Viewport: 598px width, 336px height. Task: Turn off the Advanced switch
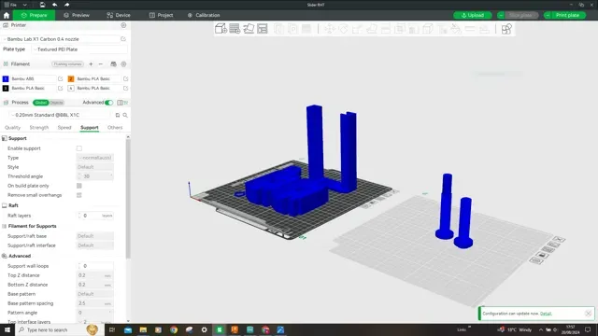[x=108, y=103]
